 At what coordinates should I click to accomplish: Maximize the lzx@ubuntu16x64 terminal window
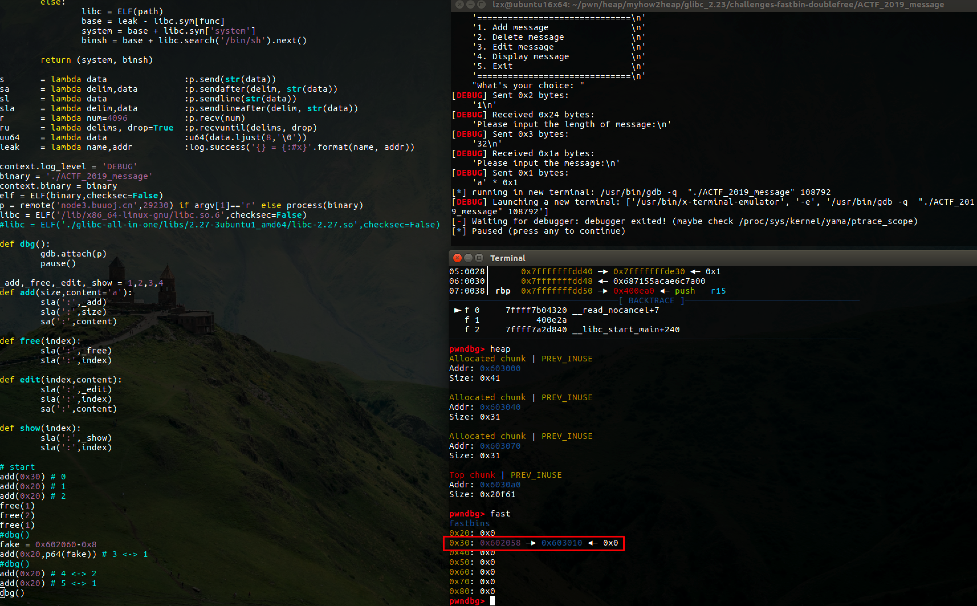click(x=482, y=4)
